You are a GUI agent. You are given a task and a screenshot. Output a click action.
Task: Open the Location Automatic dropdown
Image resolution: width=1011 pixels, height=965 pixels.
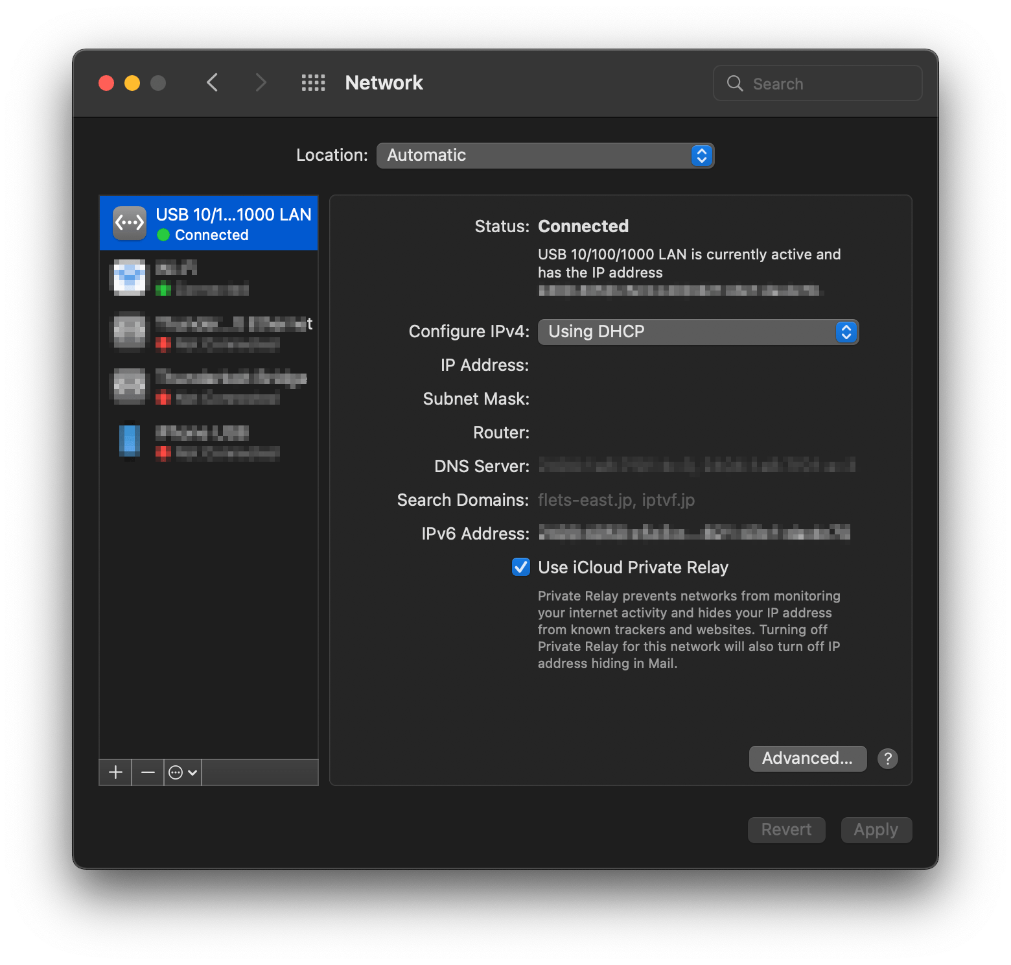(x=545, y=156)
